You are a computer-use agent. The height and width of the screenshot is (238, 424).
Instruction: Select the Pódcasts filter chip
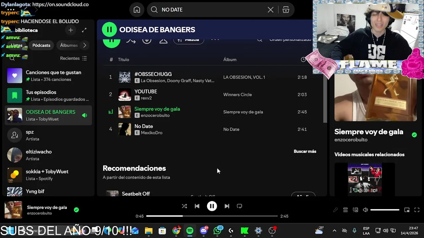[x=41, y=45]
